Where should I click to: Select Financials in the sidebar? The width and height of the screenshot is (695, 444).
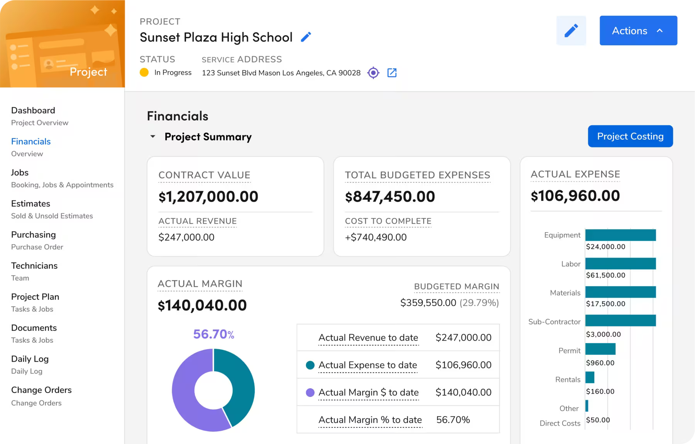click(x=31, y=141)
